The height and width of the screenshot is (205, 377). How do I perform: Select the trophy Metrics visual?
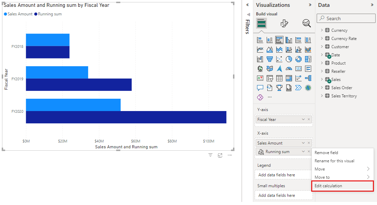[x=279, y=88]
